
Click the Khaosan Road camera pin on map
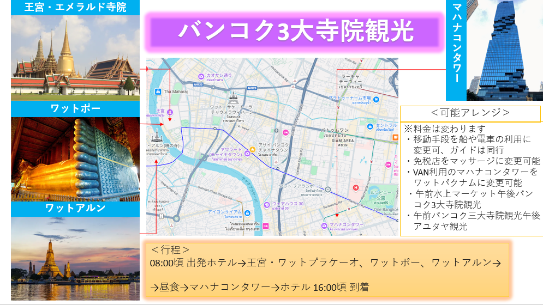click(201, 77)
